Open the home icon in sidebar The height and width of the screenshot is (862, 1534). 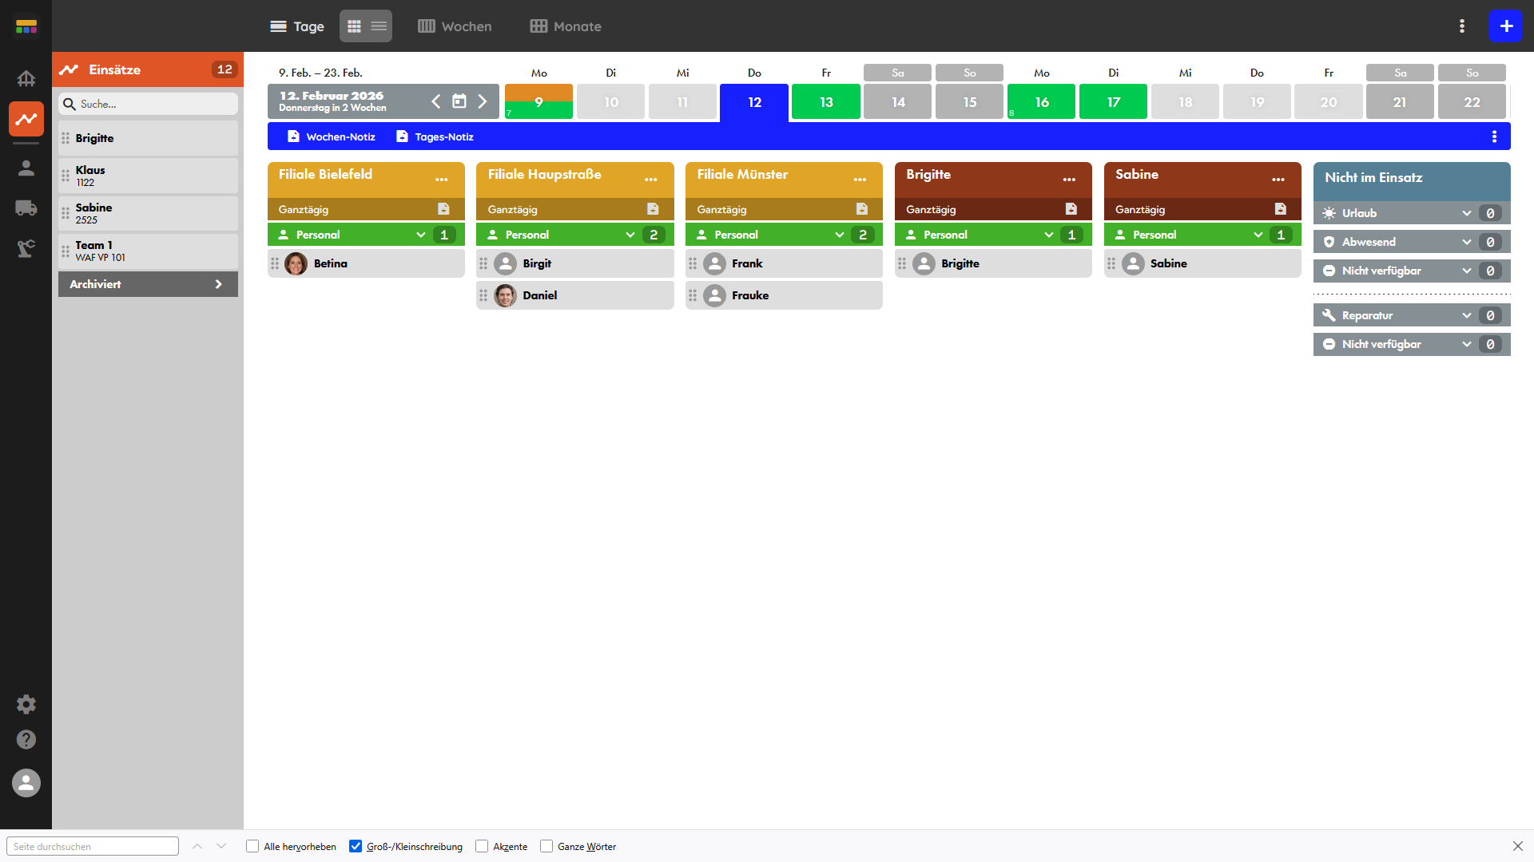pyautogui.click(x=26, y=78)
